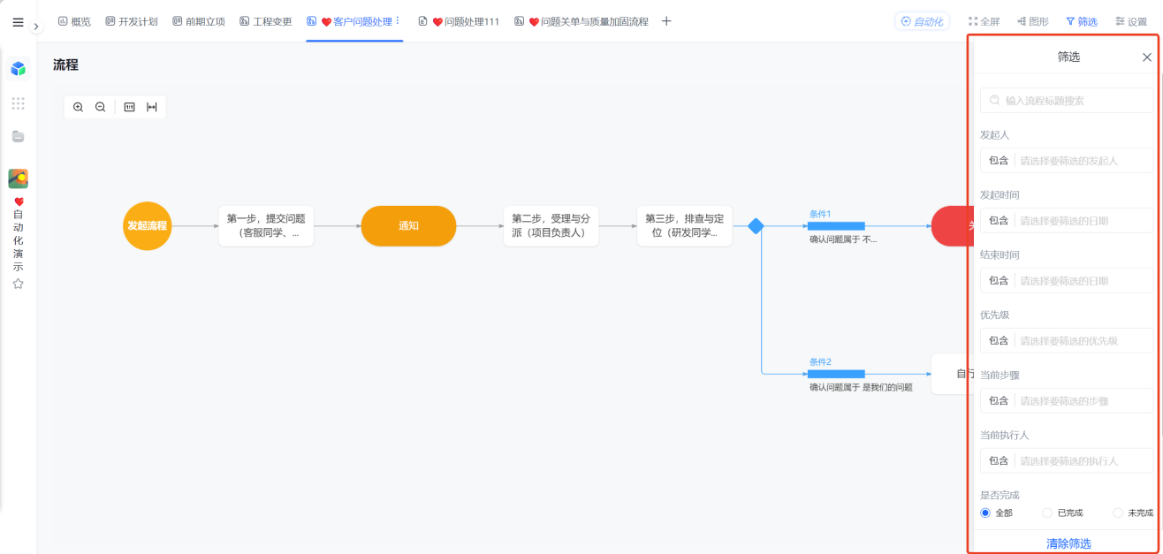This screenshot has height=554, width=1163.
Task: Switch to the 问题关单与质量加固流程 tab
Action: pos(581,21)
